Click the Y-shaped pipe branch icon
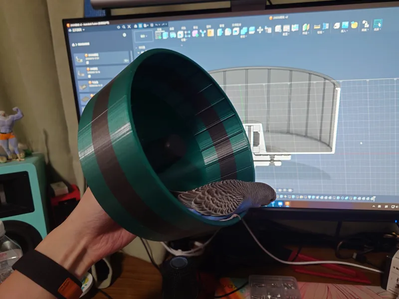Viewport: 399px width, 299px height. coord(203,33)
